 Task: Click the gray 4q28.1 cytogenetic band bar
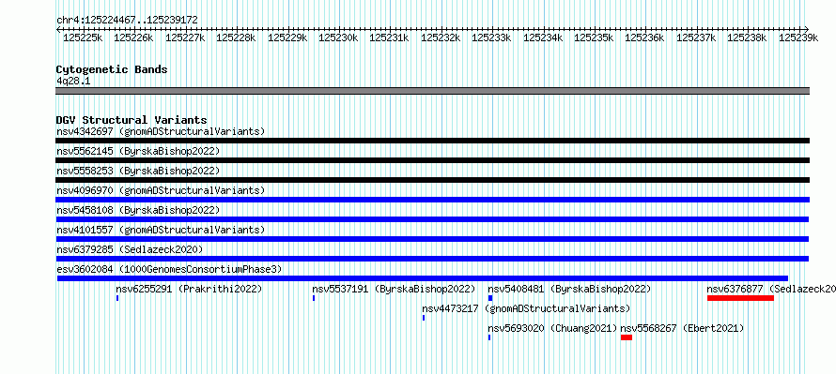(x=432, y=91)
